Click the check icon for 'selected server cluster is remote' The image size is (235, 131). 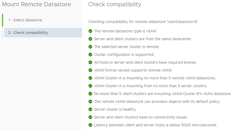[90, 47]
